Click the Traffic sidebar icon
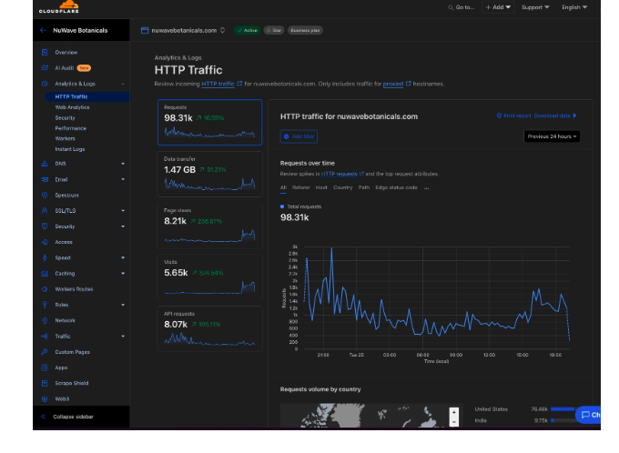The width and height of the screenshot is (619, 453). [45, 337]
